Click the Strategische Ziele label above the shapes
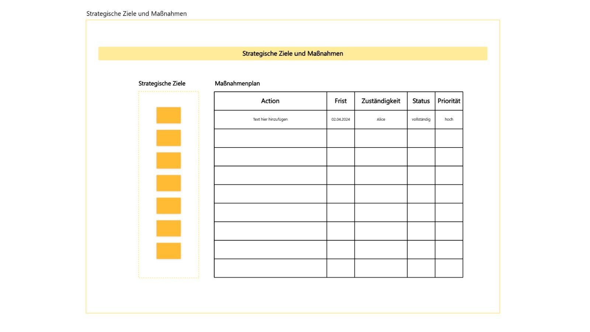 coord(161,83)
